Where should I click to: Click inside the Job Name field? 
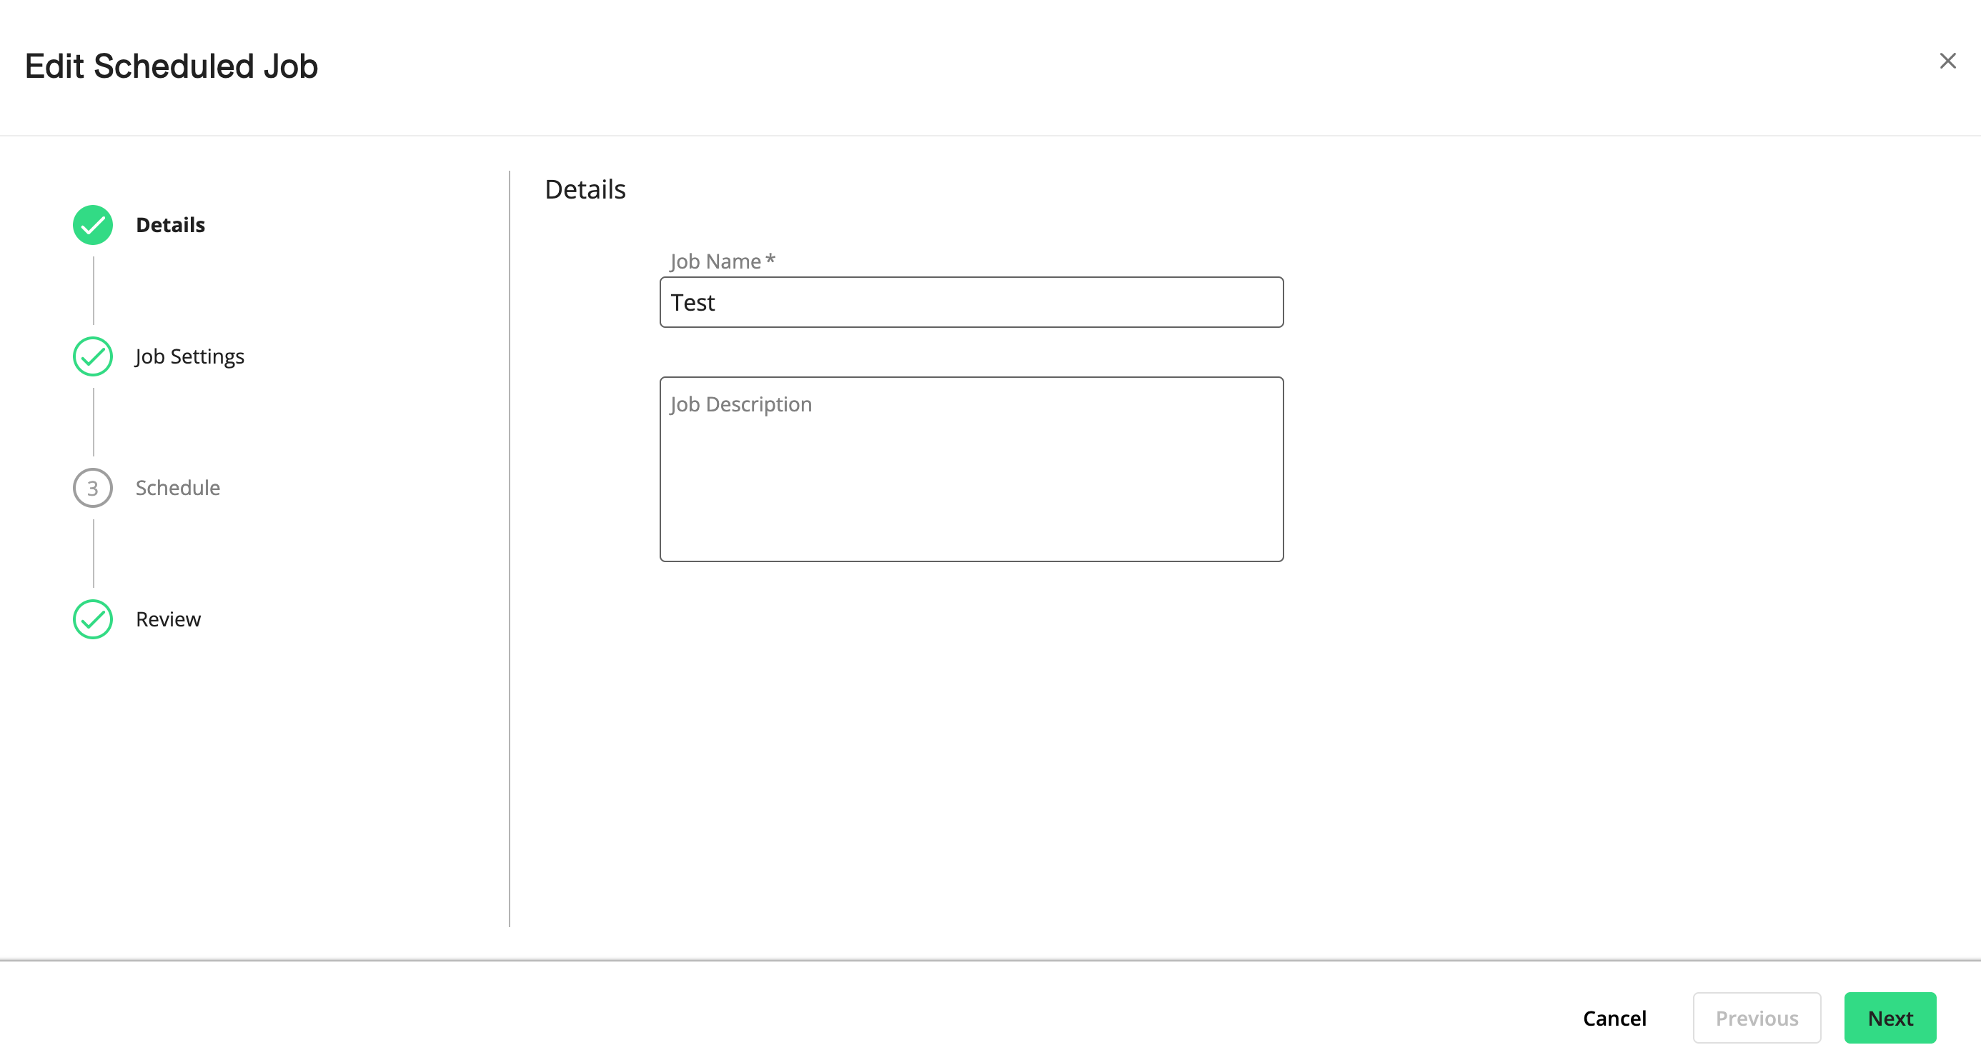970,302
